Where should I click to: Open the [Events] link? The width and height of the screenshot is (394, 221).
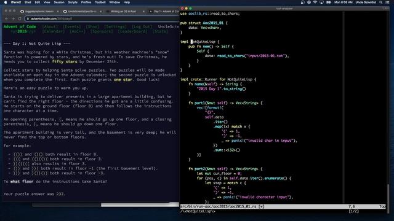click(71, 26)
